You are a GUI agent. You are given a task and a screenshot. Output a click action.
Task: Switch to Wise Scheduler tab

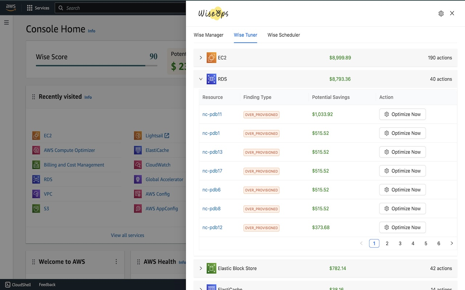pyautogui.click(x=284, y=35)
